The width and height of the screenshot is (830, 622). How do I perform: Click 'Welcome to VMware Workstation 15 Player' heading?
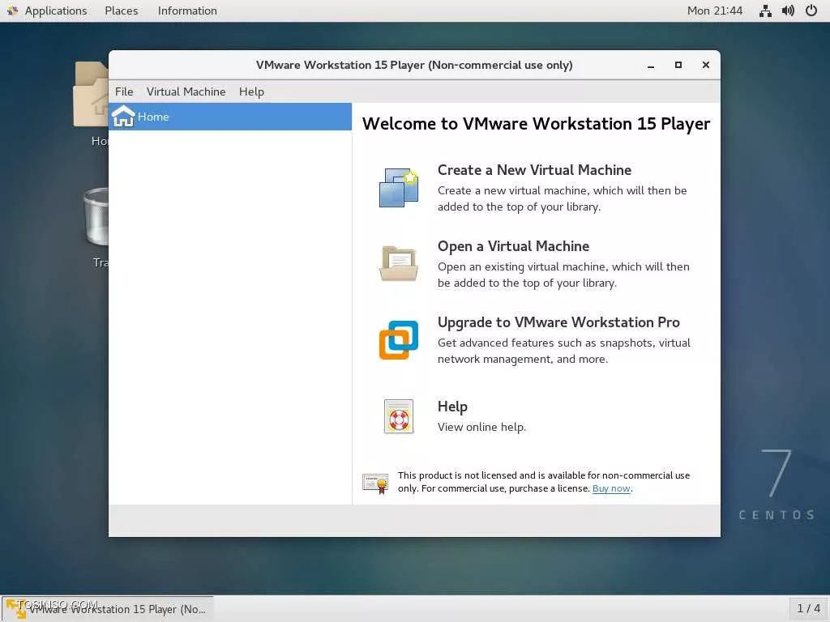click(536, 123)
